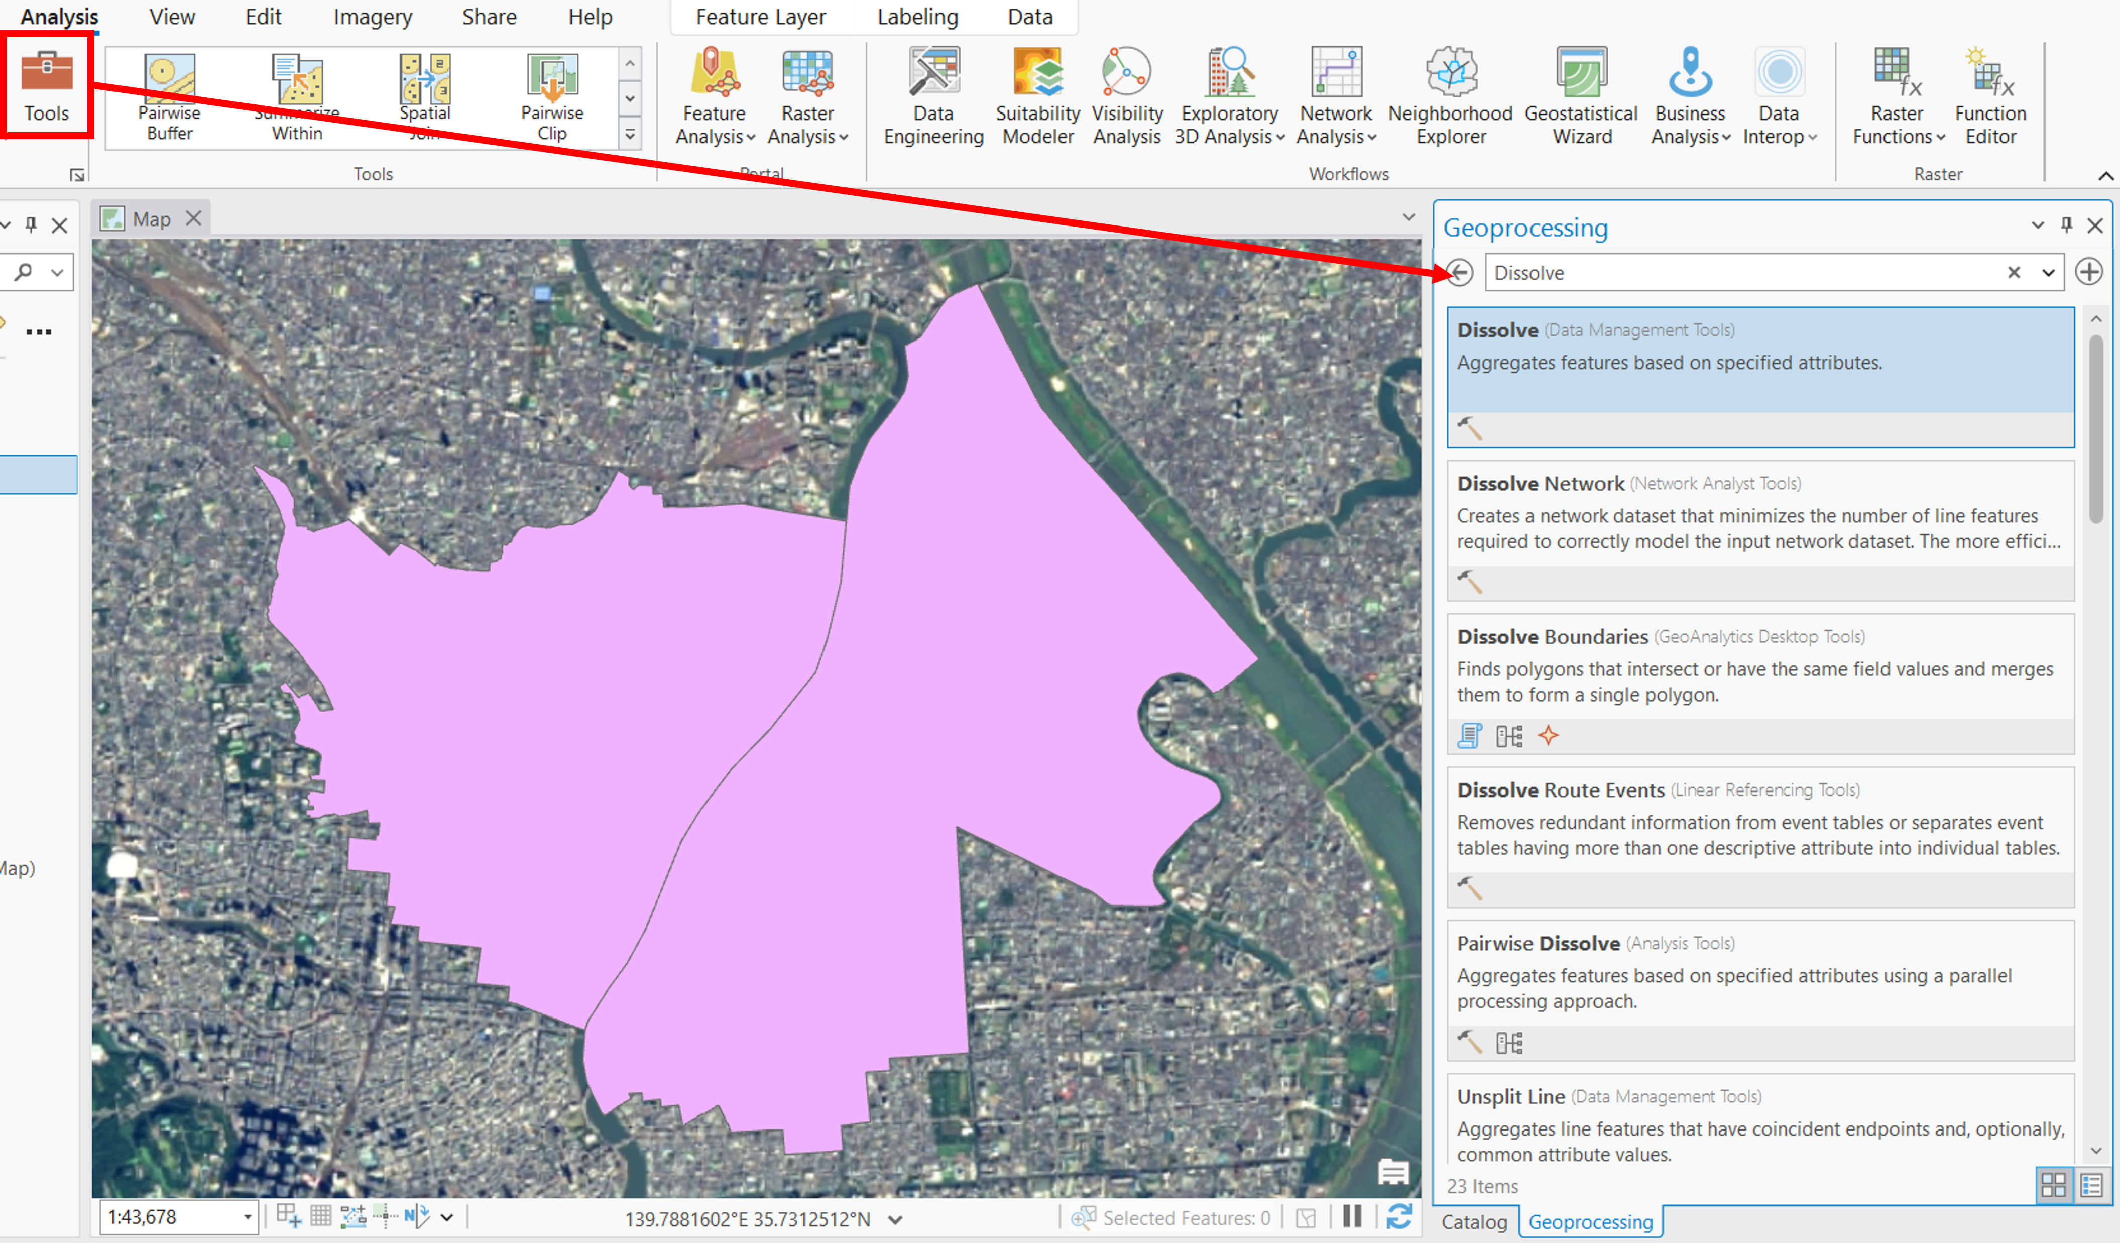
Task: Open search history dropdown in Geoprocessing
Action: (2048, 273)
